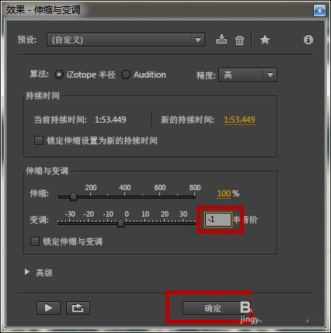
Task: Save current settings as a preset
Action: pyautogui.click(x=221, y=40)
